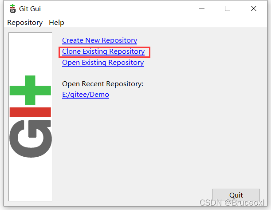Close the Git Gui window
Viewport: 271px width, 210px height.
pos(254,8)
